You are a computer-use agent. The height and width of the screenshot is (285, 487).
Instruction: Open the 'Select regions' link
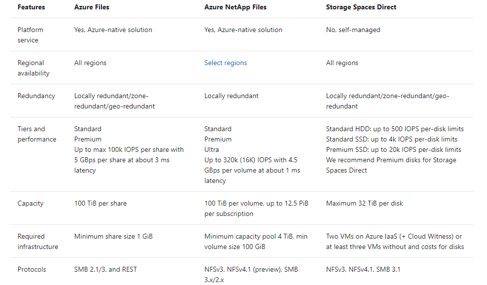click(225, 63)
